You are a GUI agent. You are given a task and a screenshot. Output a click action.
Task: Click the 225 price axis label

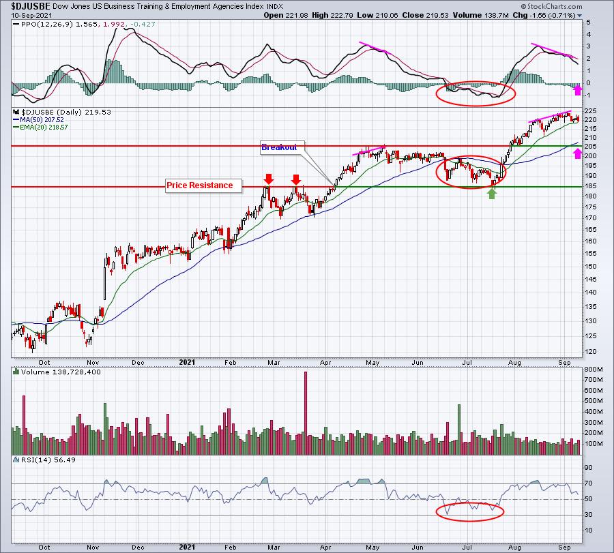coord(590,111)
